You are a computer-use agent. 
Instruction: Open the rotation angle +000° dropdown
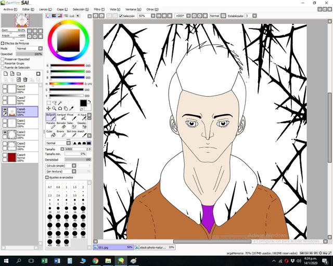188,16
